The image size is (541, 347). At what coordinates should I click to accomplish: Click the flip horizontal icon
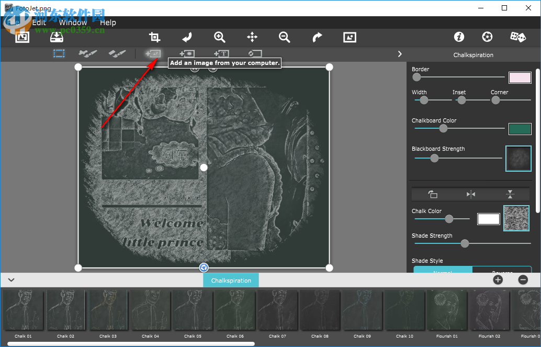[x=471, y=194]
